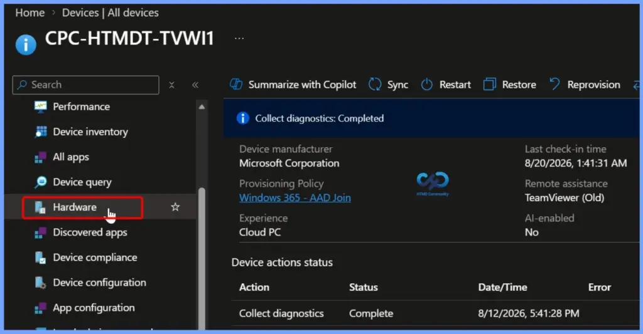643x334 pixels.
Task: Click the Restore button
Action: pos(510,85)
